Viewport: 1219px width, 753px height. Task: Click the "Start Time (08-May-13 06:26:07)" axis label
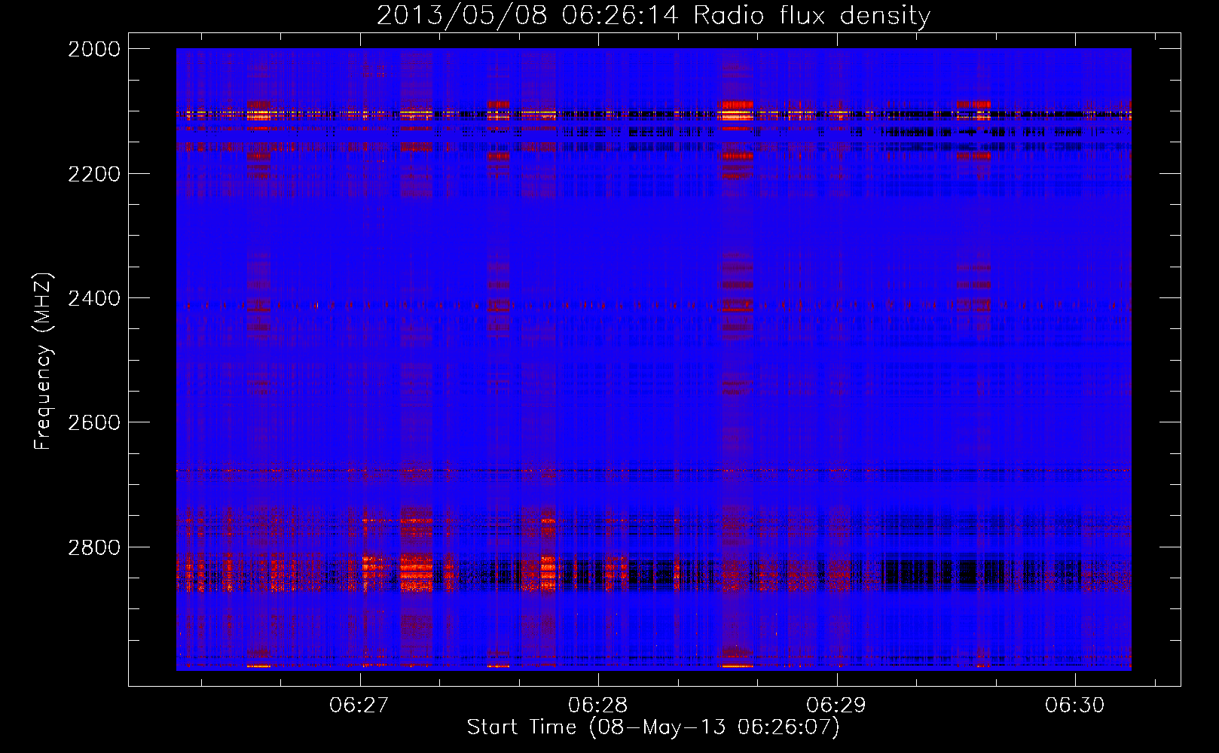[653, 727]
